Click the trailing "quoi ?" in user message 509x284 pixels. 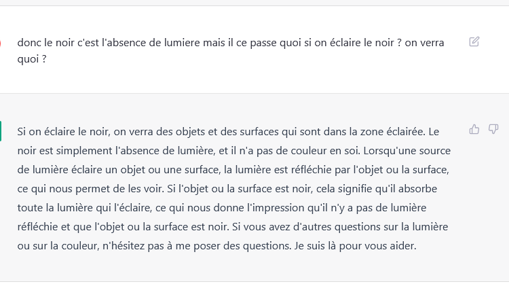[32, 59]
